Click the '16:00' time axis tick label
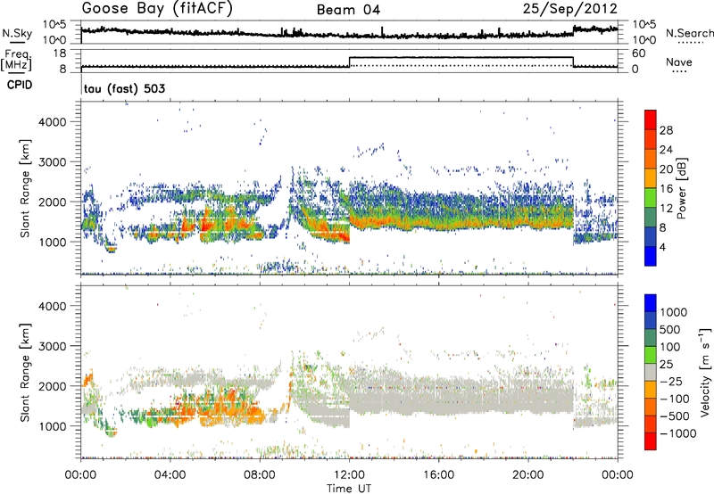 pyautogui.click(x=438, y=475)
